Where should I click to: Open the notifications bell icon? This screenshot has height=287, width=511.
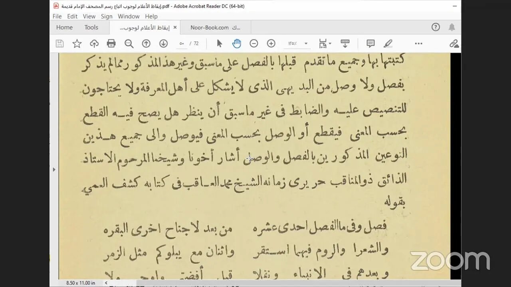(x=452, y=27)
